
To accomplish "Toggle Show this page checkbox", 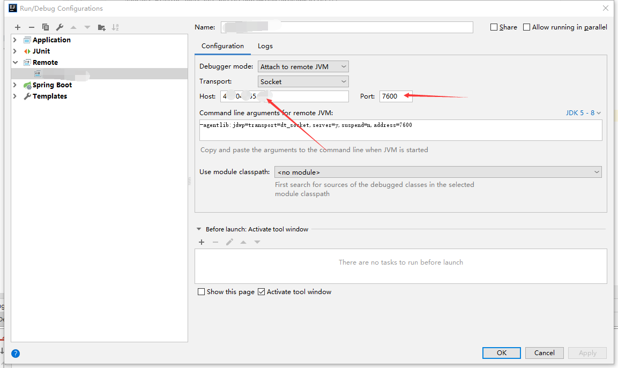I will point(202,291).
